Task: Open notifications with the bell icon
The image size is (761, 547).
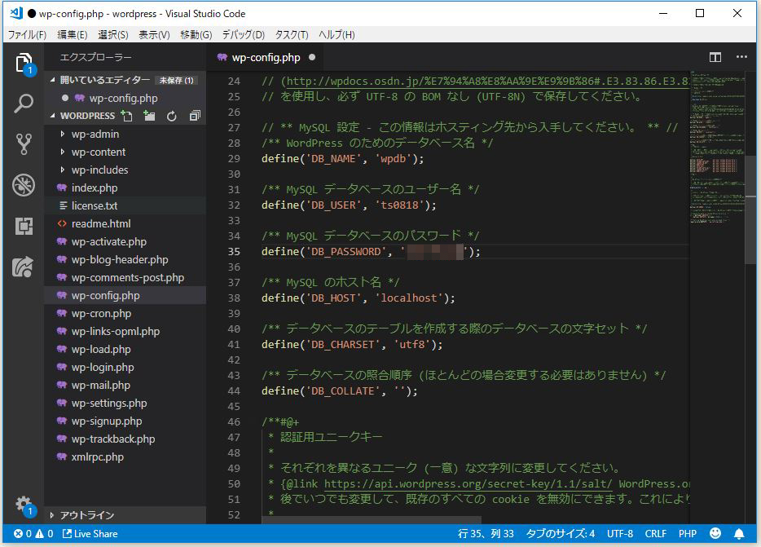Action: click(740, 533)
